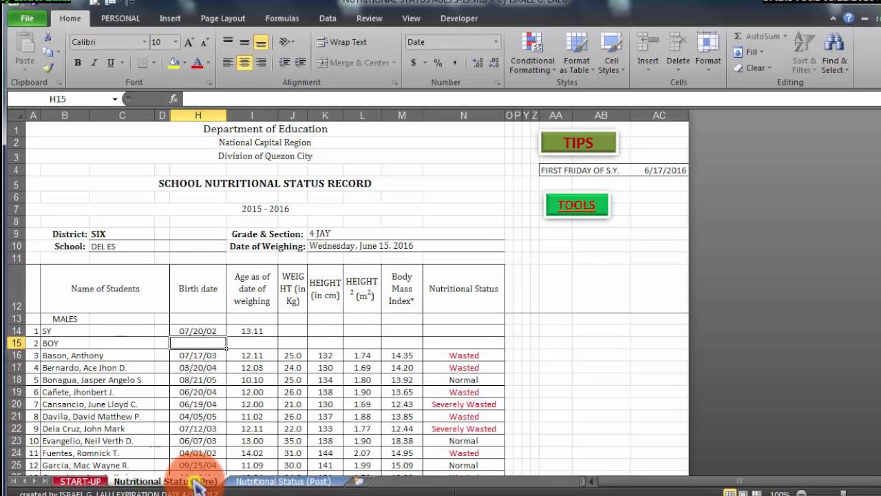
Task: Click the Name Box showing H15
Action: point(58,99)
